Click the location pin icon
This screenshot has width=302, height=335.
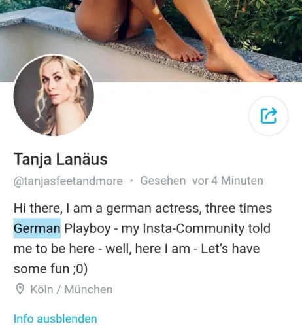click(x=20, y=289)
